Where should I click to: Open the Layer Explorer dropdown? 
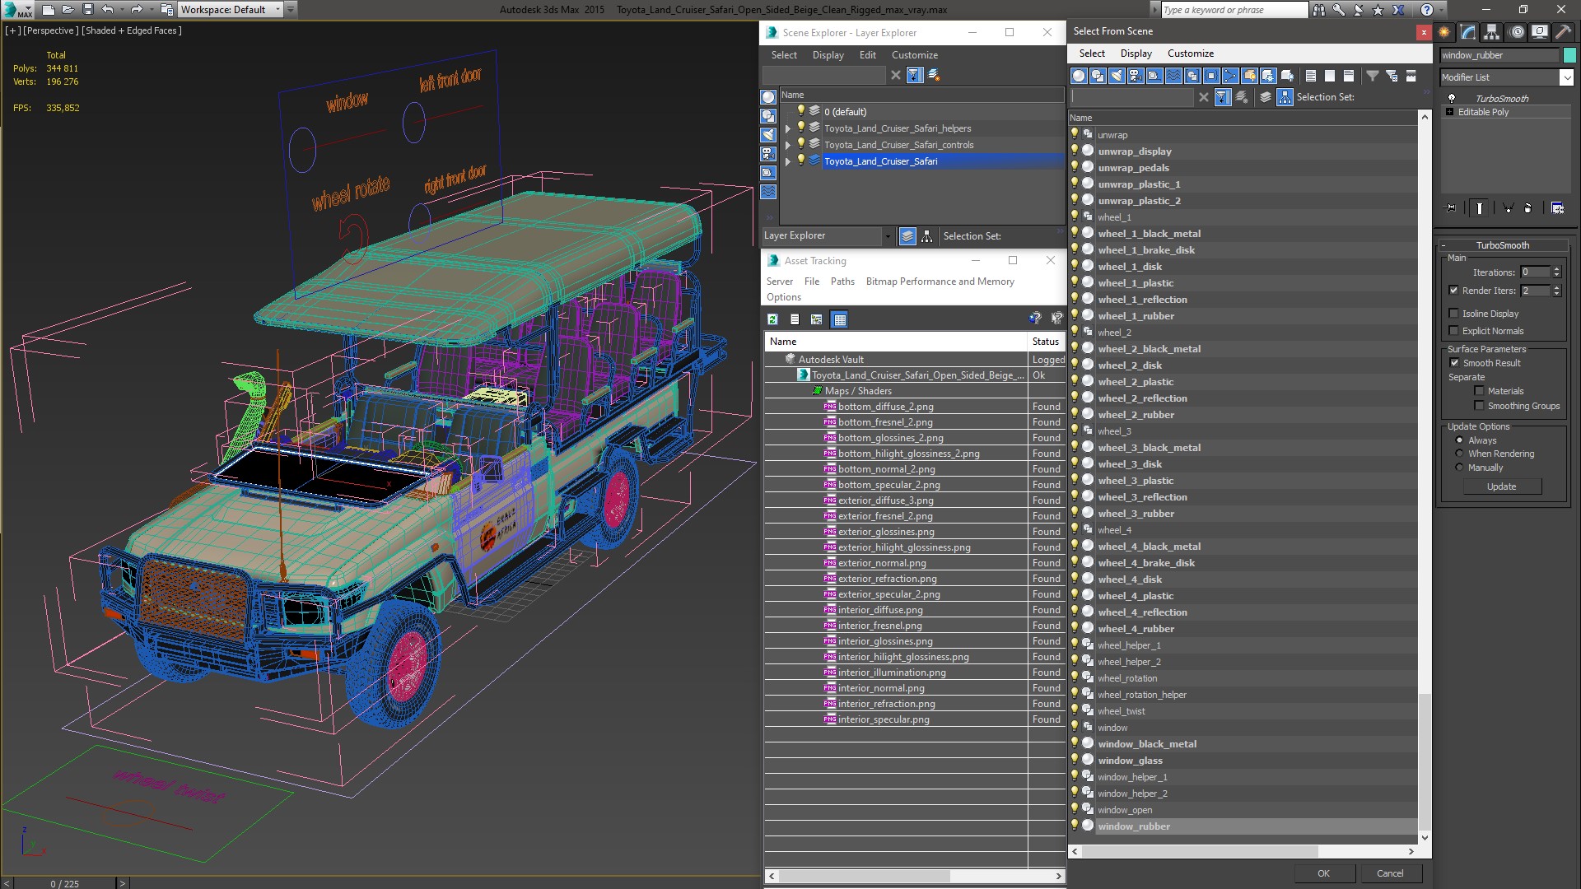(888, 236)
